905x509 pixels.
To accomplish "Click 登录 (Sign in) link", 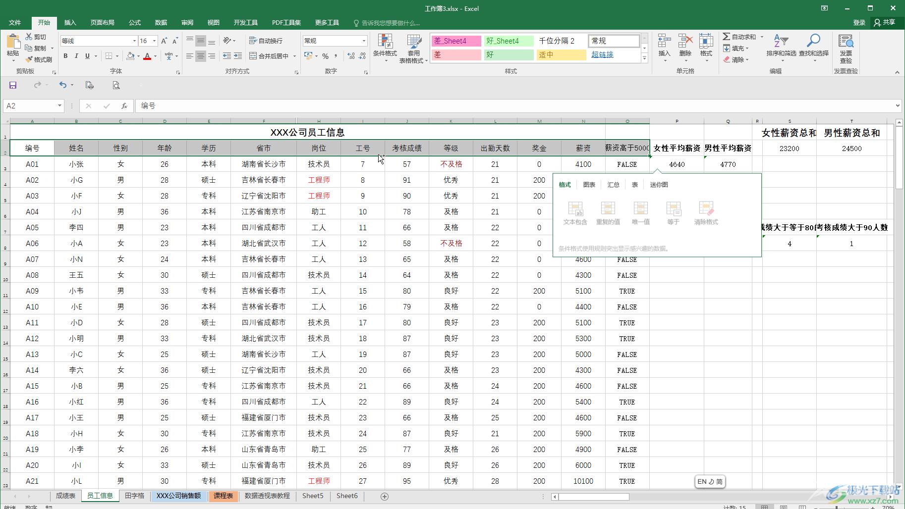I will point(859,23).
